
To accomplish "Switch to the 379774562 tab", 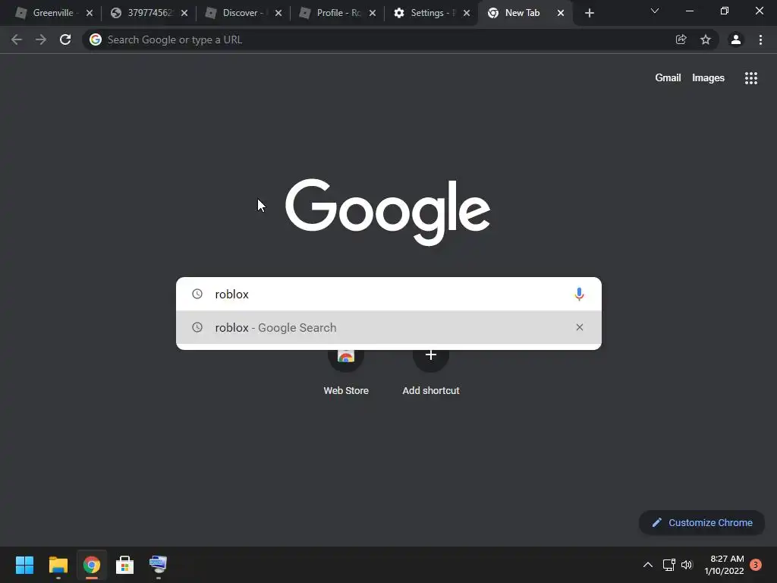I will [147, 13].
